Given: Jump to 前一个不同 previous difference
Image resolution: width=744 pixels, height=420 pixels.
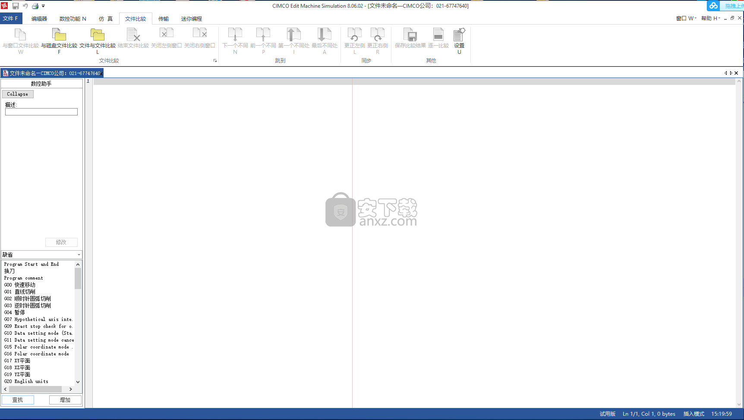Looking at the screenshot, I should click(x=263, y=41).
